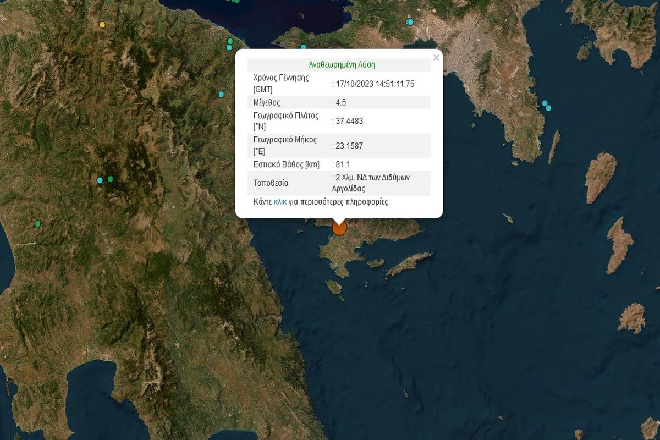Click the timestamp 17/10/2023 14:51:11.75
Image resolution: width=660 pixels, height=440 pixels.
[x=374, y=84]
